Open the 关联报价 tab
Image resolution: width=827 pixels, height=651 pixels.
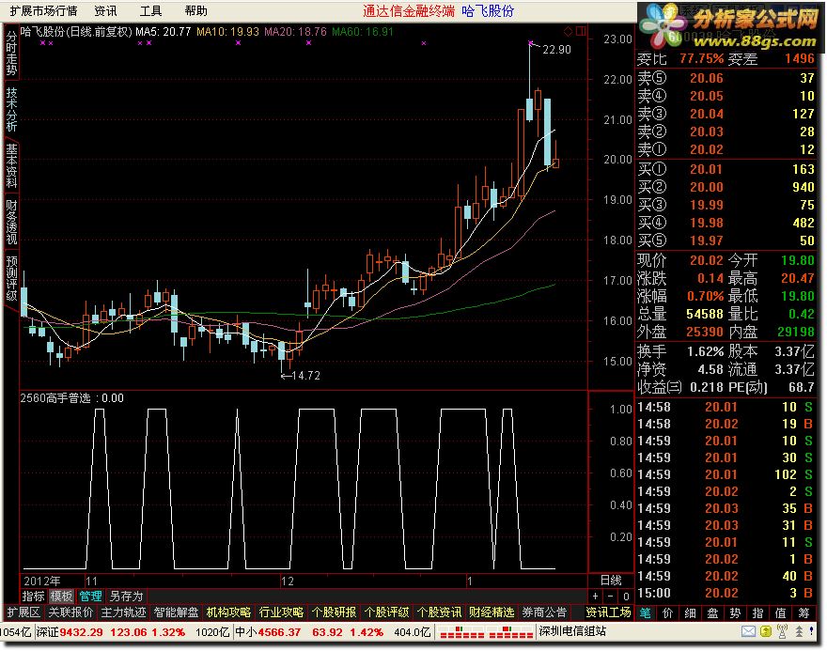[70, 612]
